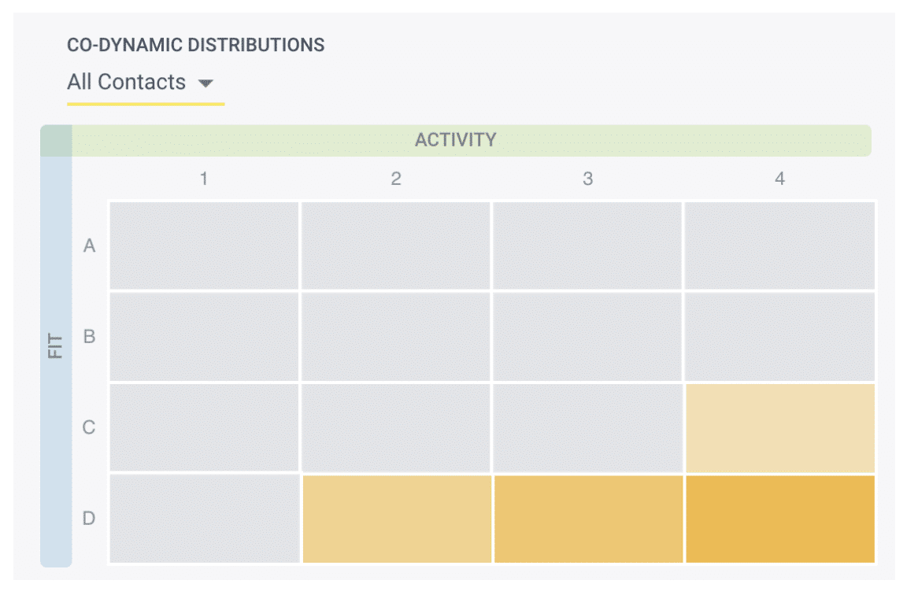918x595 pixels.
Task: Click the dropdown arrow beside All Contacts
Action: (205, 83)
